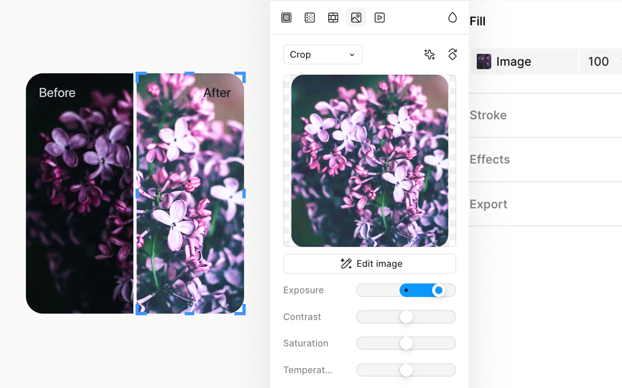
Task: Select the noise fill type icon
Action: tap(310, 17)
